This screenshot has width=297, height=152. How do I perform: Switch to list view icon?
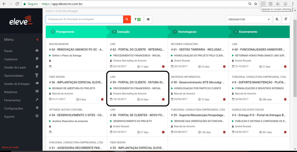click(x=148, y=19)
